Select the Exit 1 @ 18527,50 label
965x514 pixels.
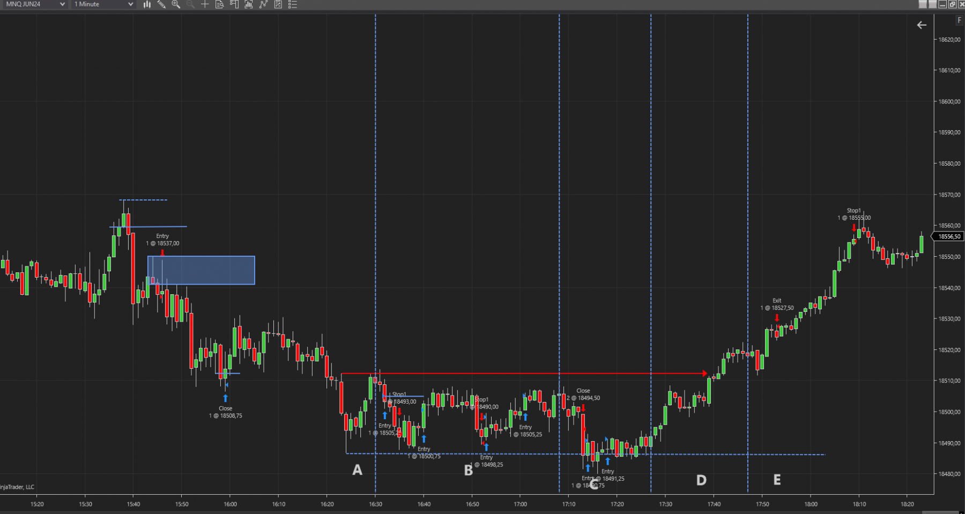pos(777,304)
